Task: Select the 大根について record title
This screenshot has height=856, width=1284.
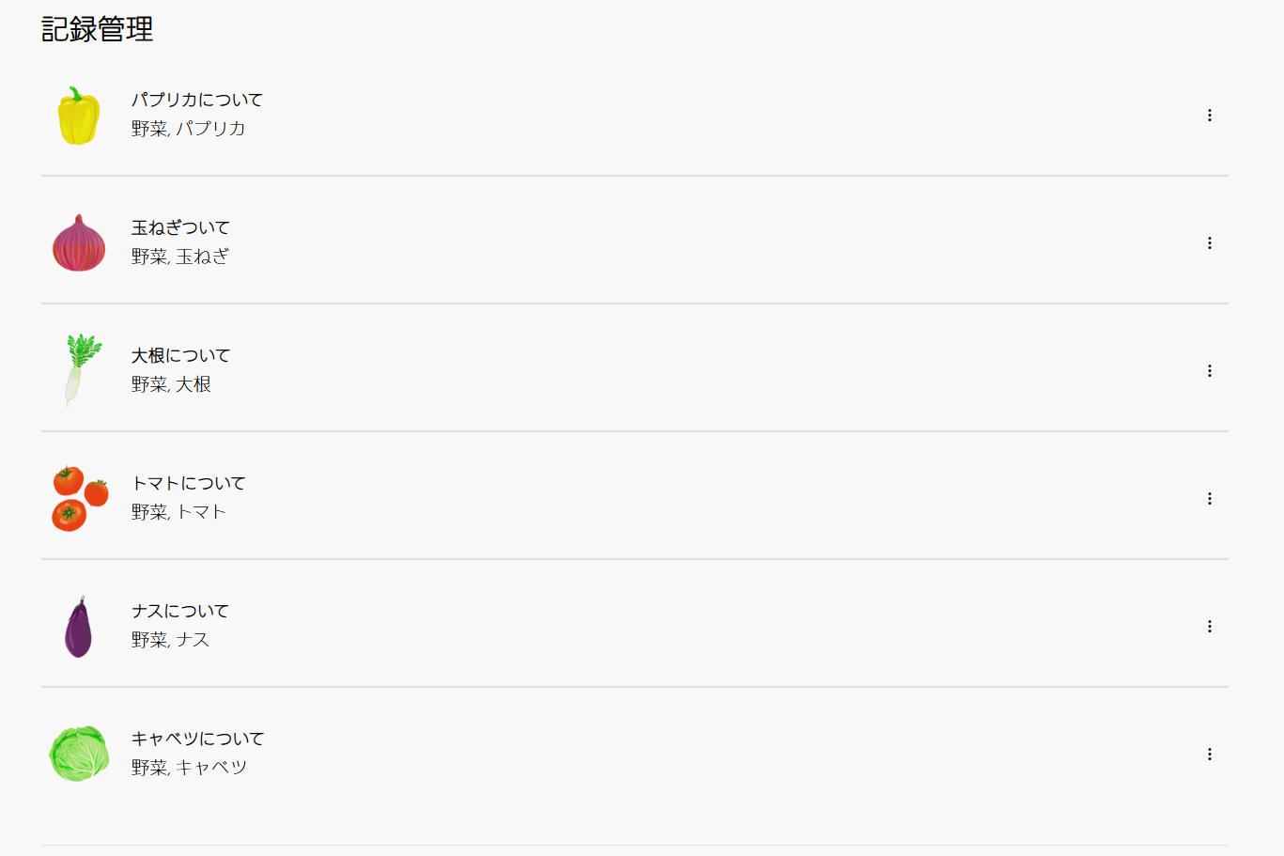Action: (x=180, y=355)
